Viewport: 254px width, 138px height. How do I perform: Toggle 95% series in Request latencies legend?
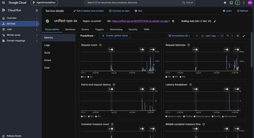[x=175, y=77]
